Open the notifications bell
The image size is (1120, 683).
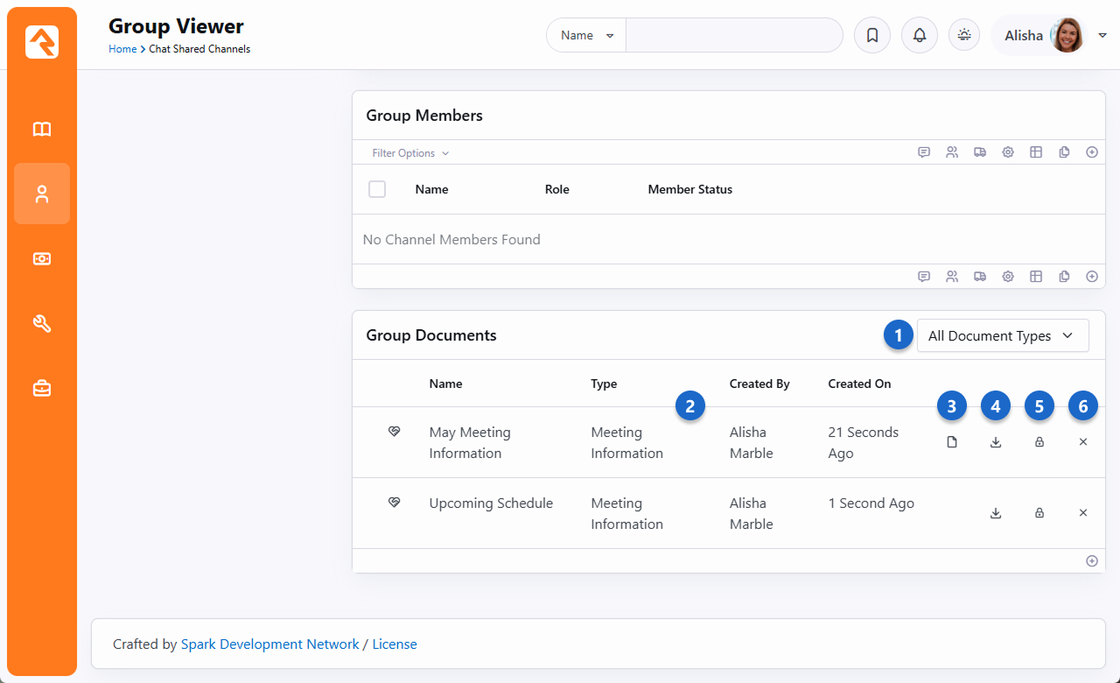[919, 36]
